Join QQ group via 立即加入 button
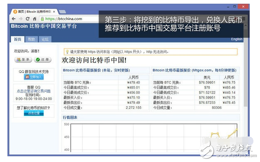This screenshot has height=162, width=260. [34, 77]
